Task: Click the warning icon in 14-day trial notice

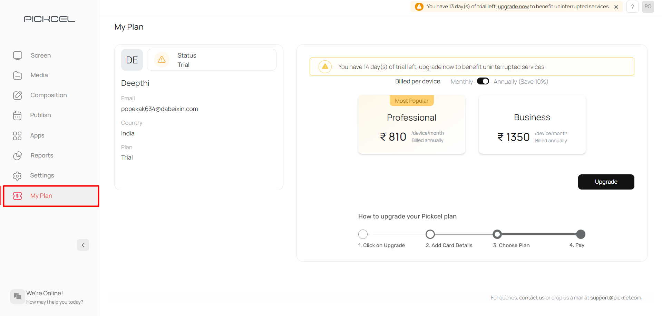Action: click(x=325, y=67)
